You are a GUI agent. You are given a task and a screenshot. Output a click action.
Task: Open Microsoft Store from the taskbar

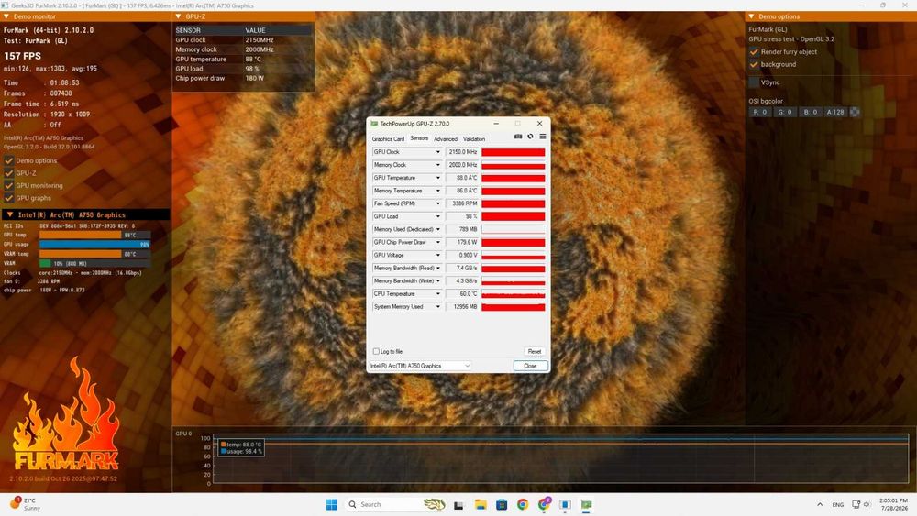502,504
